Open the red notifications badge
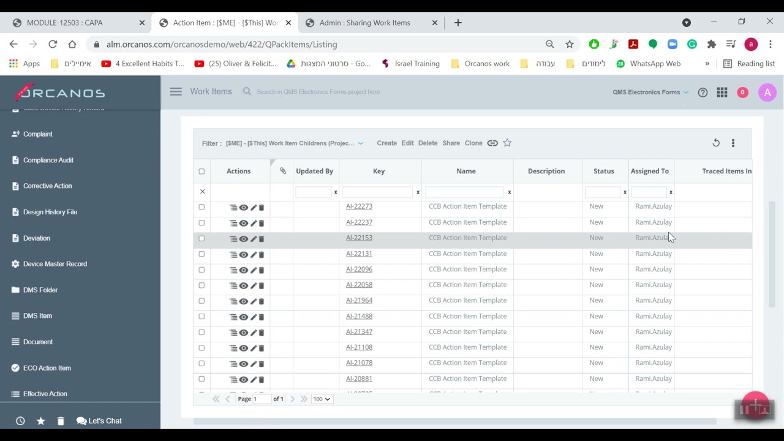This screenshot has width=784, height=441. click(742, 92)
